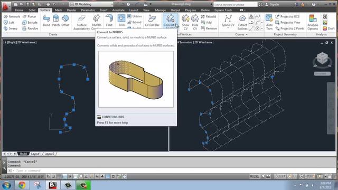Toggle NURBS Creation mode
This screenshot has width=338, height=190.
[97, 22]
